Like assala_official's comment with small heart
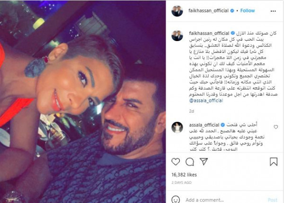Viewport: 284px width, 203px height. 275,127
